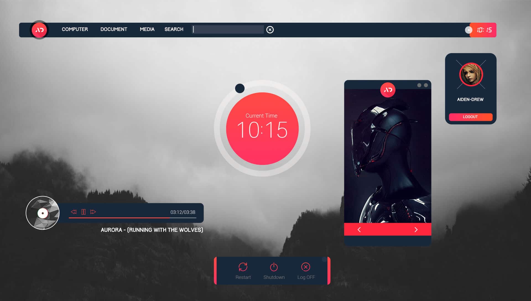The image size is (531, 301).
Task: Click the restart system icon
Action: pos(243,266)
